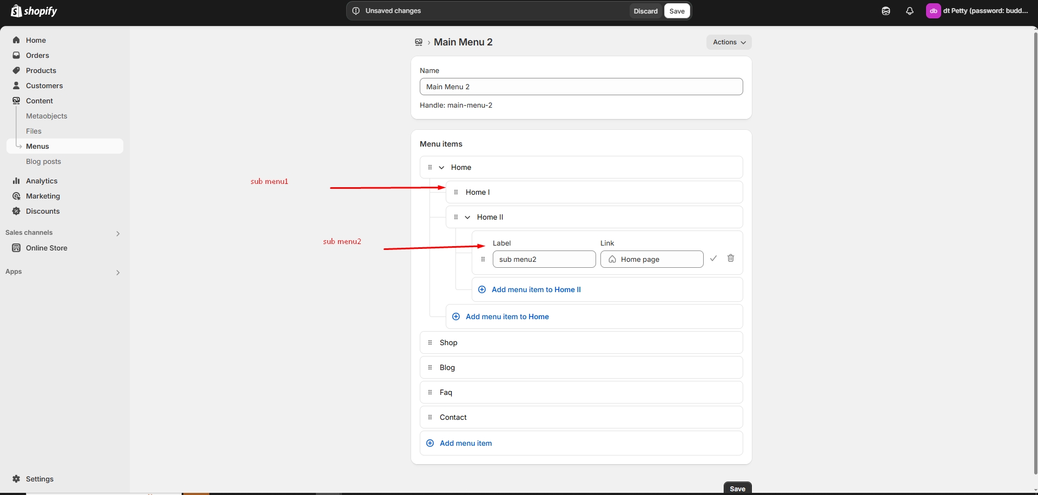The width and height of the screenshot is (1038, 495).
Task: Click the drag handle next to Contact
Action: pyautogui.click(x=430, y=417)
